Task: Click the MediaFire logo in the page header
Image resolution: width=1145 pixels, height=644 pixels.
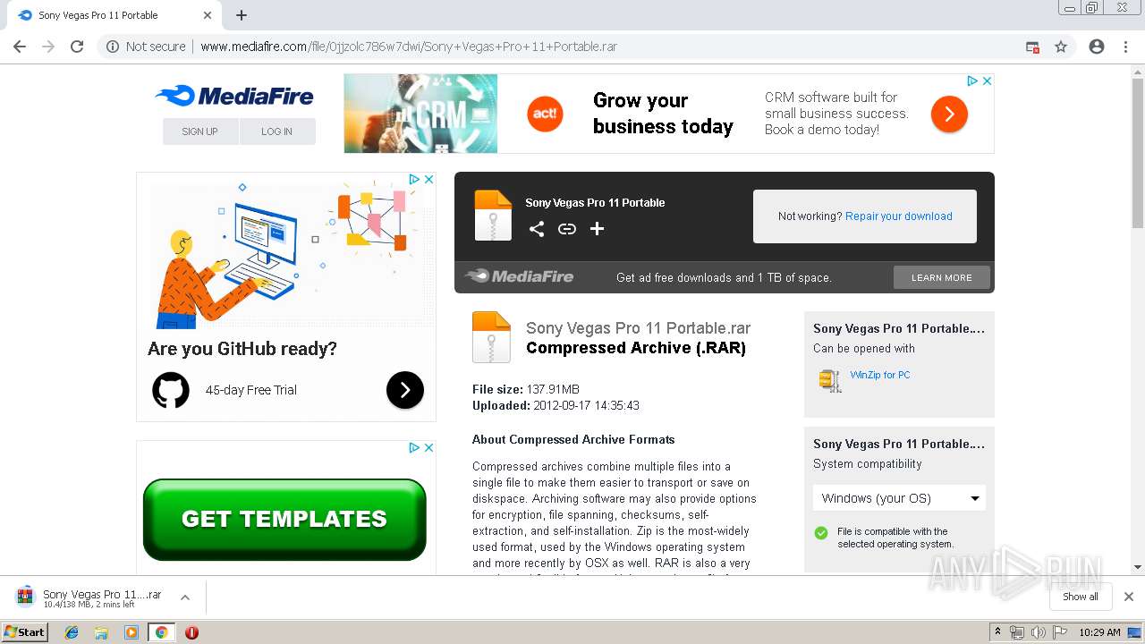Action: 234,96
